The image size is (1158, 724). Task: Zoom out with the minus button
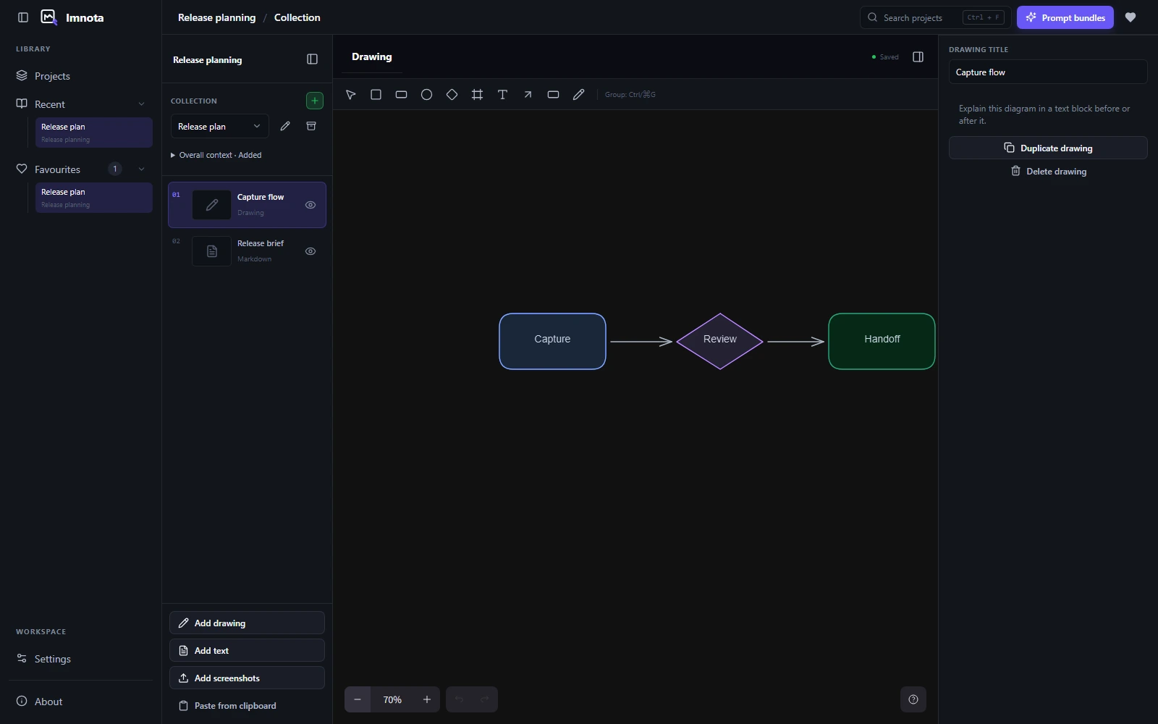(358, 699)
